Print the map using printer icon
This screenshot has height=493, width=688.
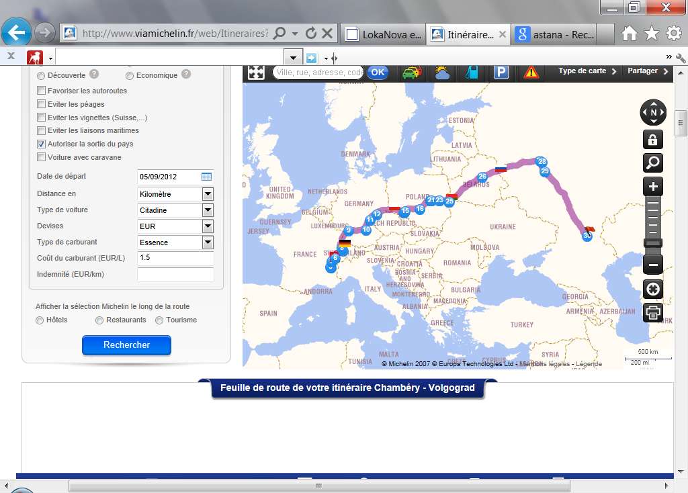(653, 312)
